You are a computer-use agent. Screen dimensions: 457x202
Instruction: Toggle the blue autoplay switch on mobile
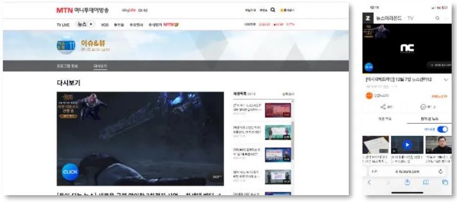pyautogui.click(x=442, y=129)
